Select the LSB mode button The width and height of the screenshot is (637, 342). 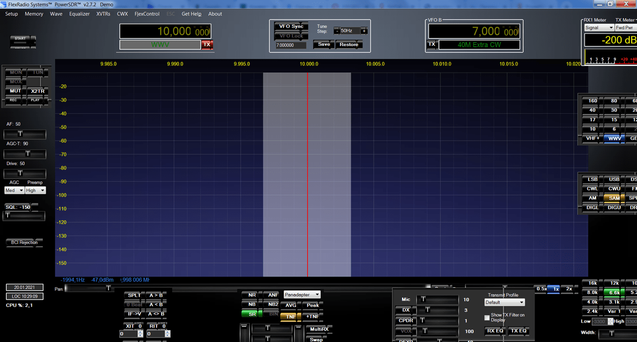593,179
